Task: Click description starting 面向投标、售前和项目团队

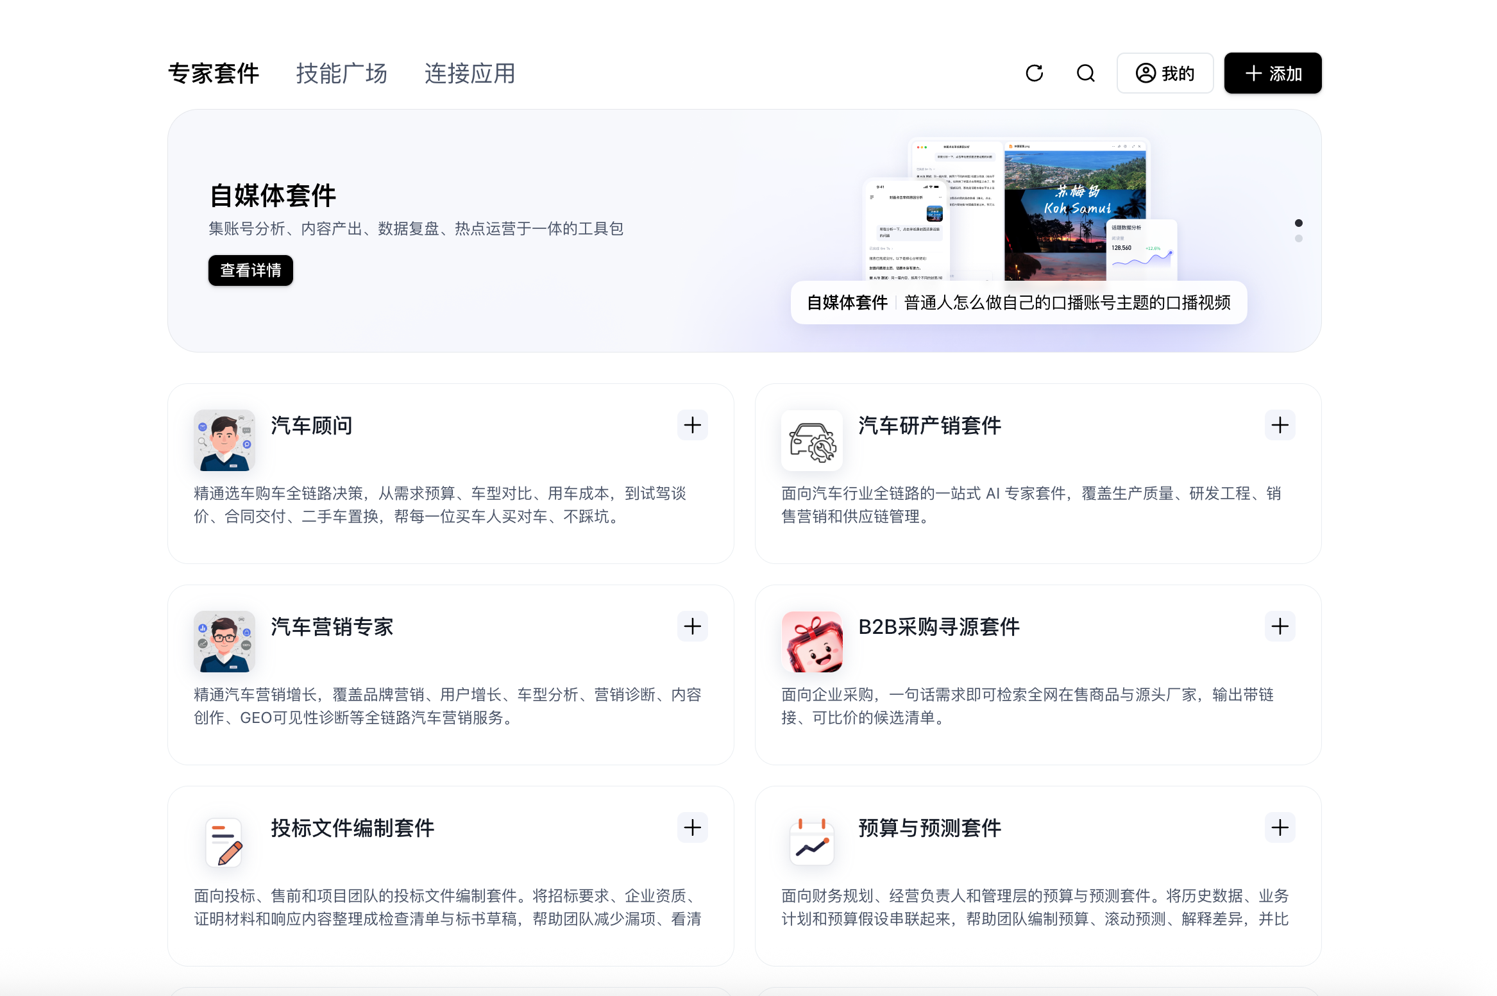Action: [x=448, y=908]
